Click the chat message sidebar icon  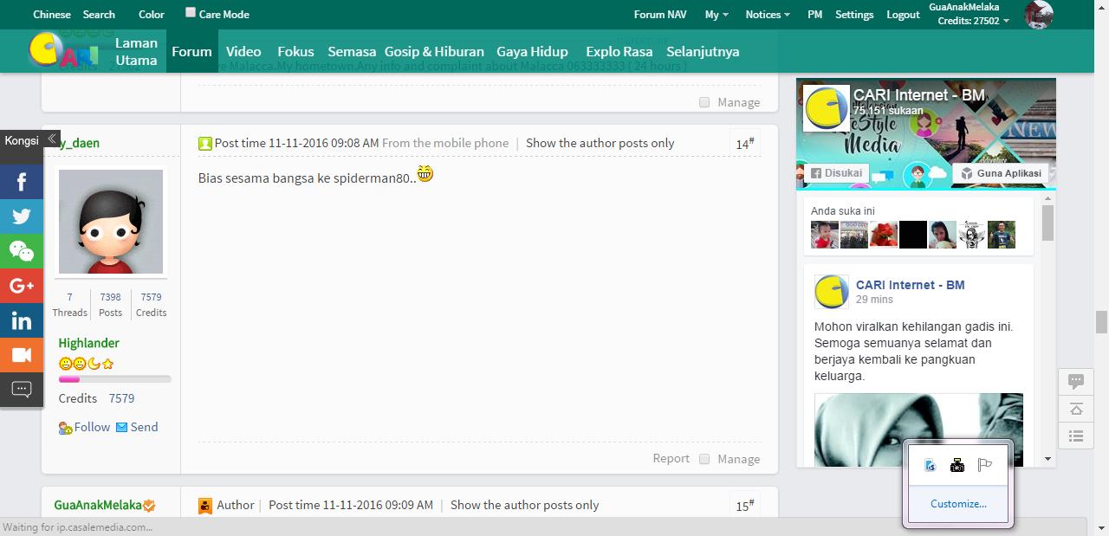(x=22, y=390)
